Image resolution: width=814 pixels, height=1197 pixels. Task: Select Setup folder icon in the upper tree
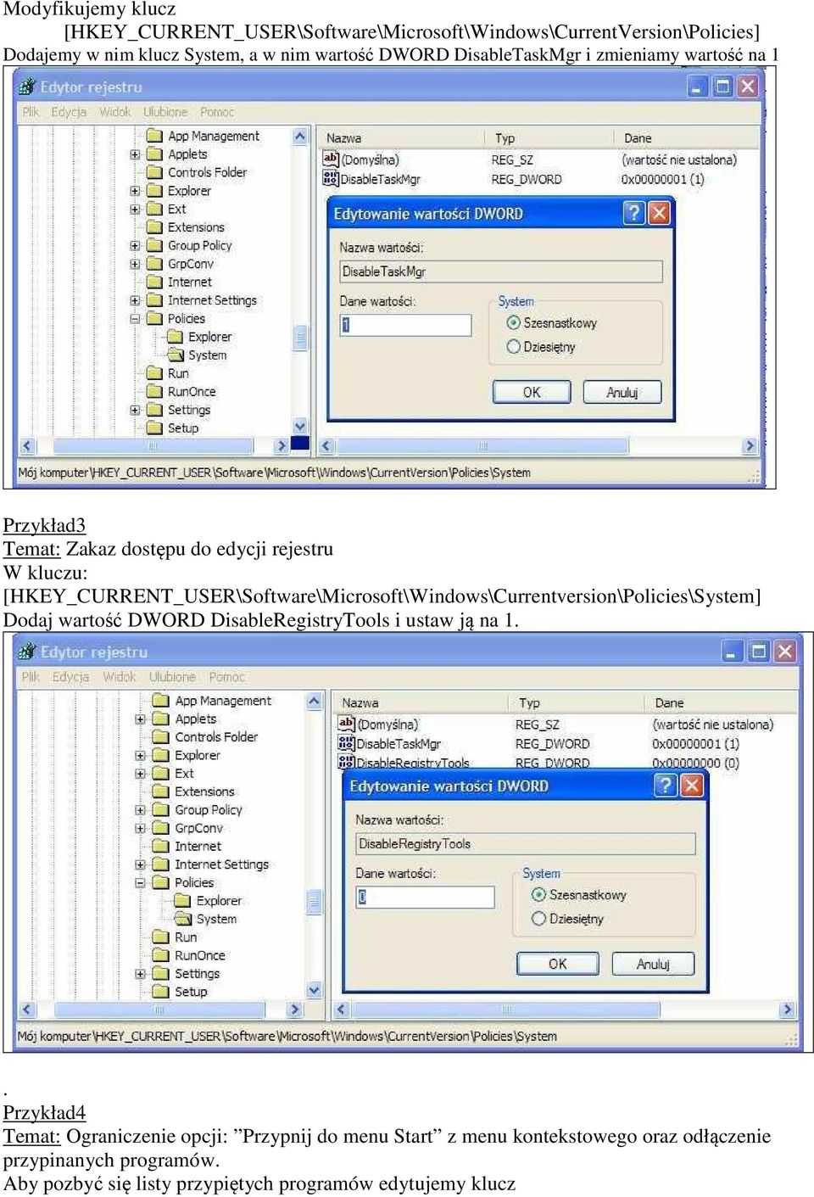pos(154,428)
